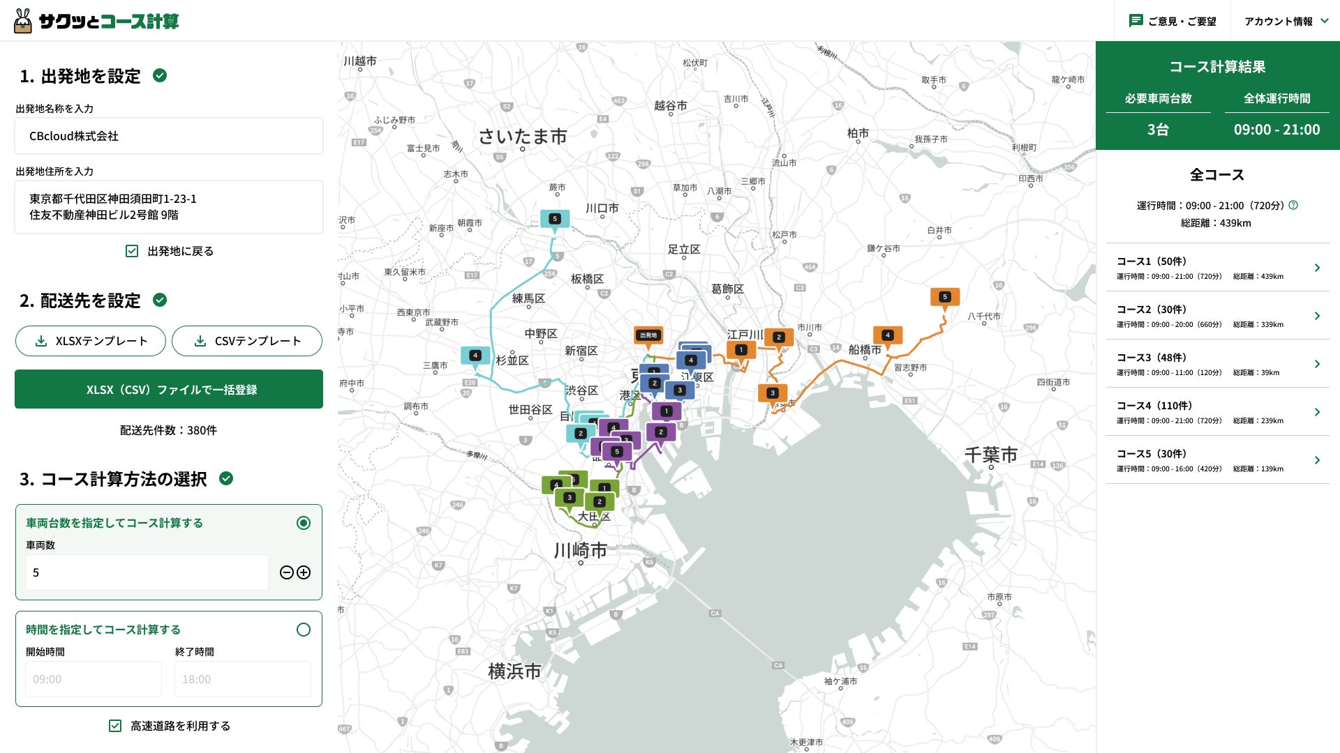Select the 時間を指定してコース計算する radio button
This screenshot has height=753, width=1340.
coord(304,630)
